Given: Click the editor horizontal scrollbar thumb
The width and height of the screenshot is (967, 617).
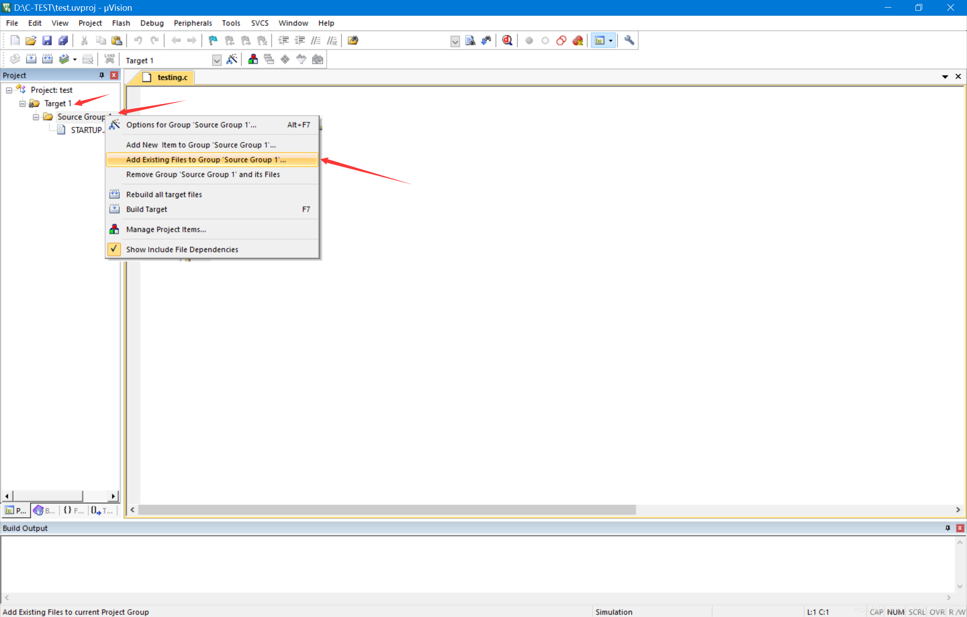Looking at the screenshot, I should coord(387,510).
